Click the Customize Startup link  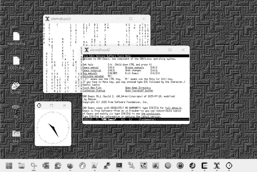(x=94, y=90)
